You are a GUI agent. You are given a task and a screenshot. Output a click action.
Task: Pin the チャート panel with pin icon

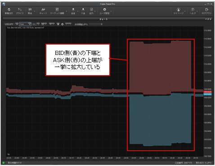(206, 19)
